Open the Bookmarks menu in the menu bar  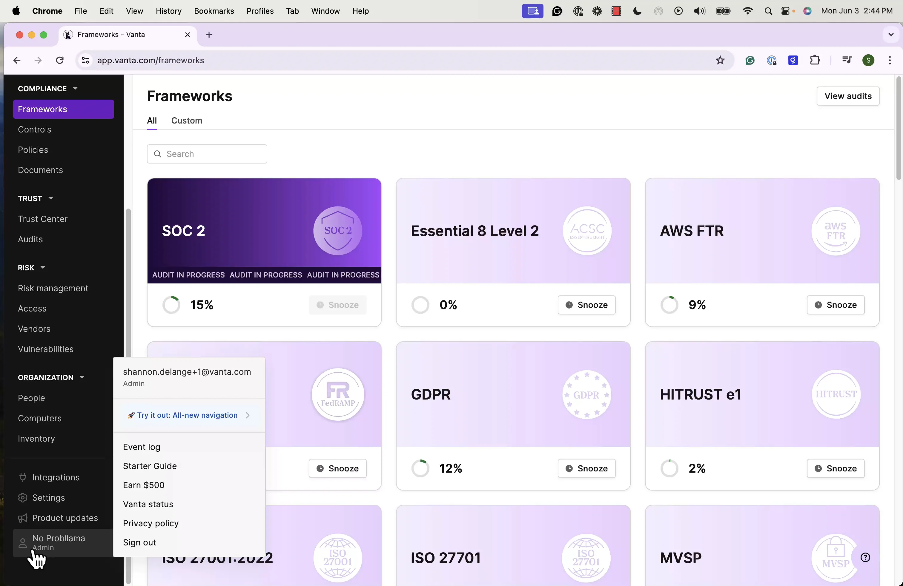214,11
